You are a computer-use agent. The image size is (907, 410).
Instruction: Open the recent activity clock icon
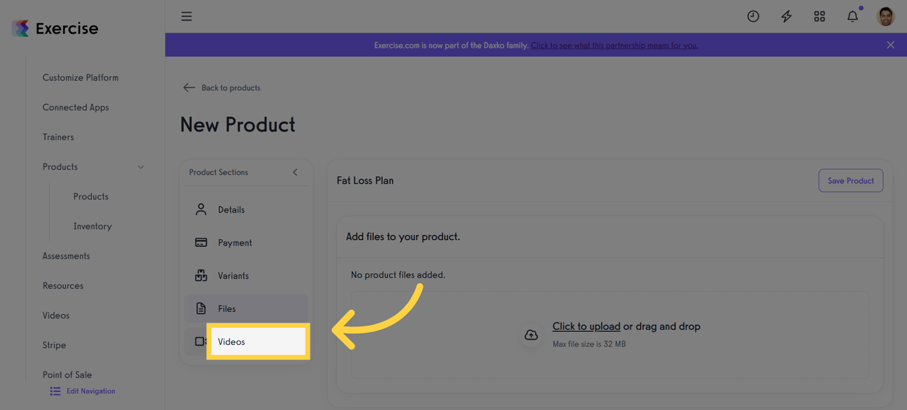point(753,16)
